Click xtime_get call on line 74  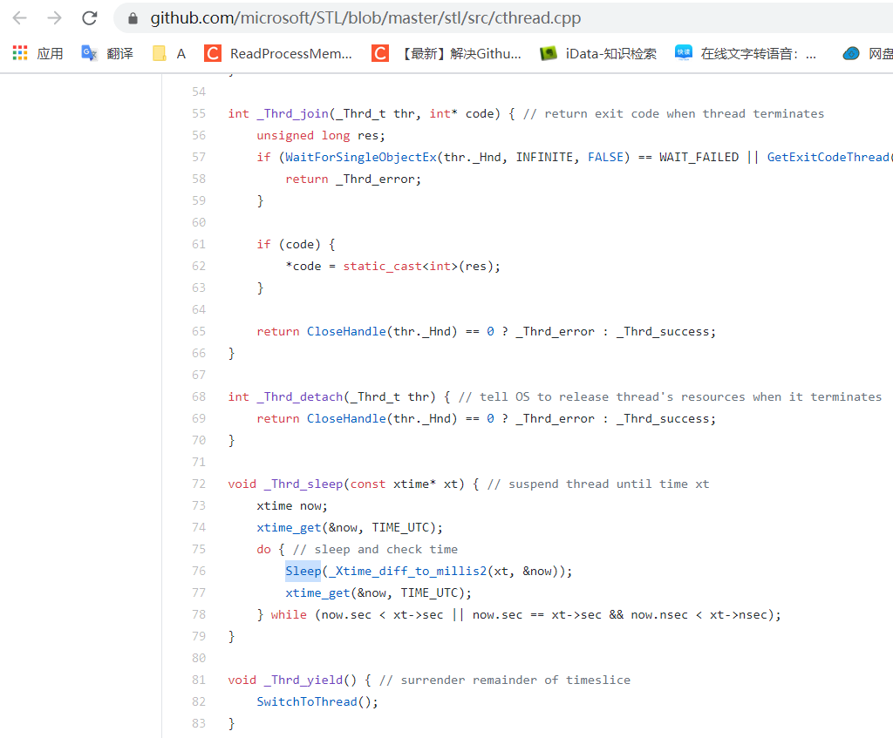(x=289, y=527)
